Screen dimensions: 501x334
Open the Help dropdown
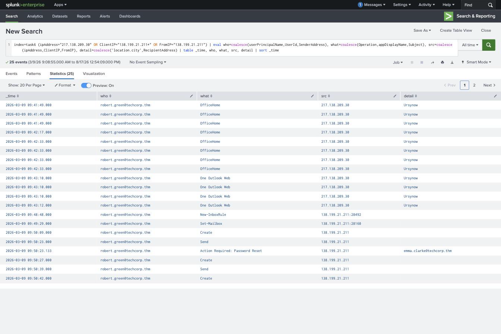click(x=448, y=5)
